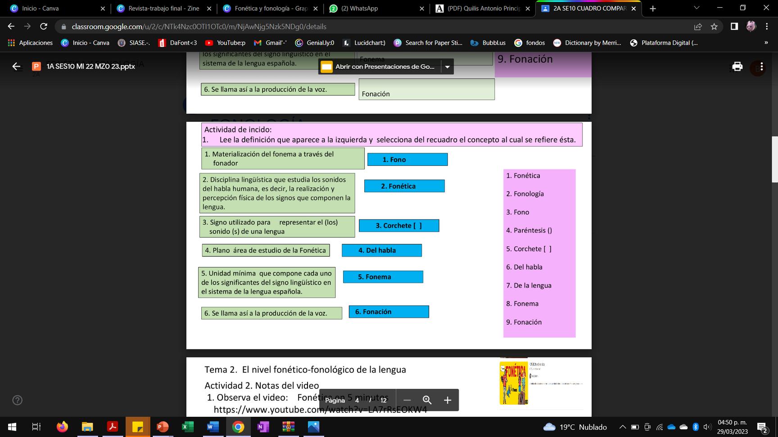Open the DaFont bookmark
This screenshot has width=778, height=437.
click(178, 43)
